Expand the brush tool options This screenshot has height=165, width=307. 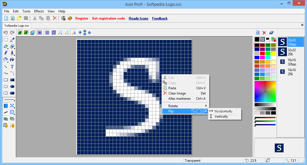14,55
